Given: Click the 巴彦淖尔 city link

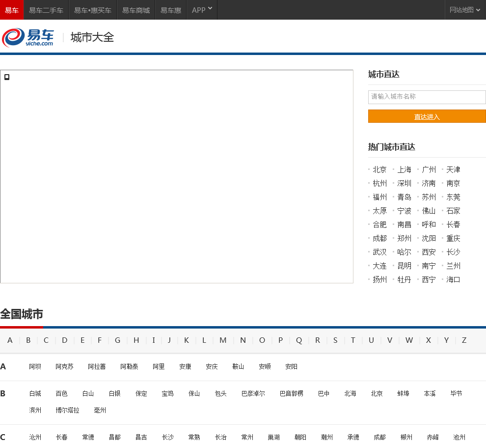Looking at the screenshot, I should tap(253, 393).
